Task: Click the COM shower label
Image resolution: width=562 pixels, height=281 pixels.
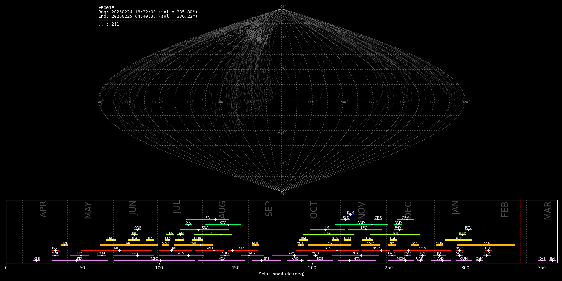Action: (422, 249)
